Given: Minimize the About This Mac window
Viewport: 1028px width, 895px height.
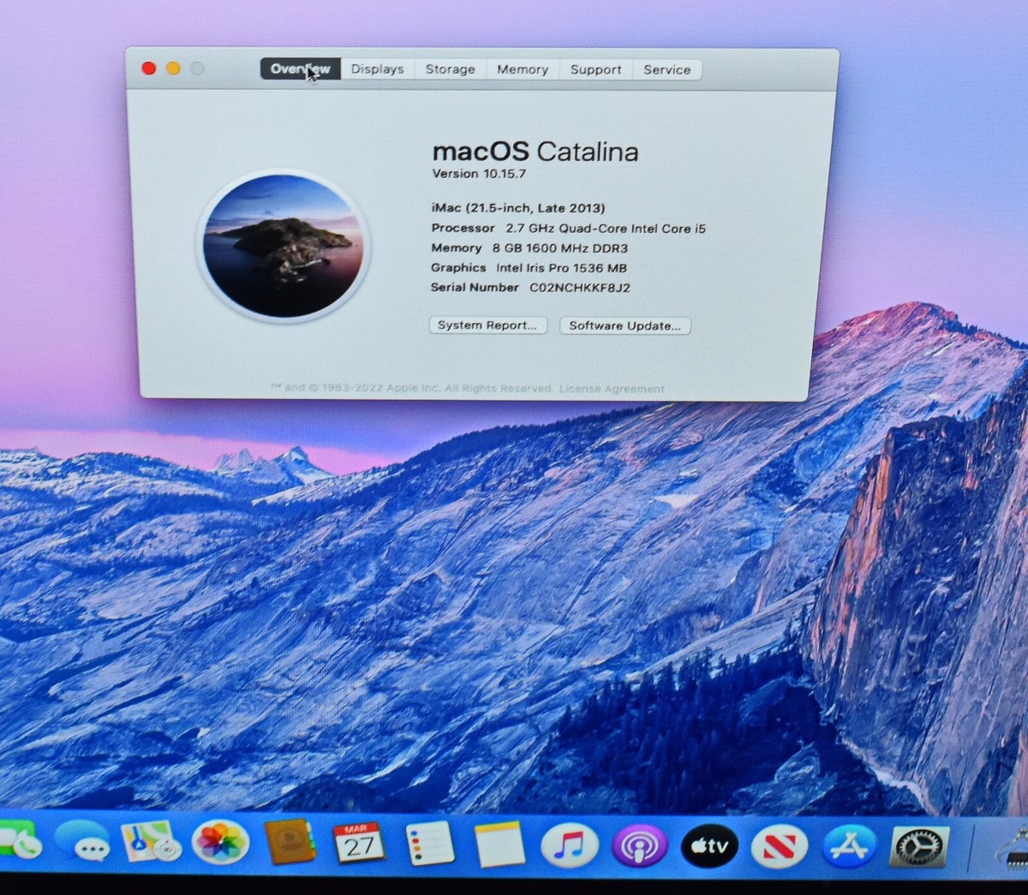Looking at the screenshot, I should (173, 68).
